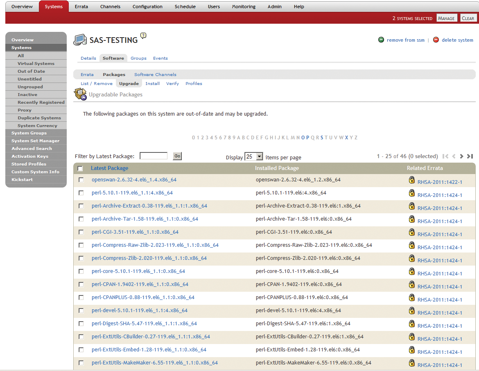Expand the System Set Manager sidebar section

click(x=36, y=141)
